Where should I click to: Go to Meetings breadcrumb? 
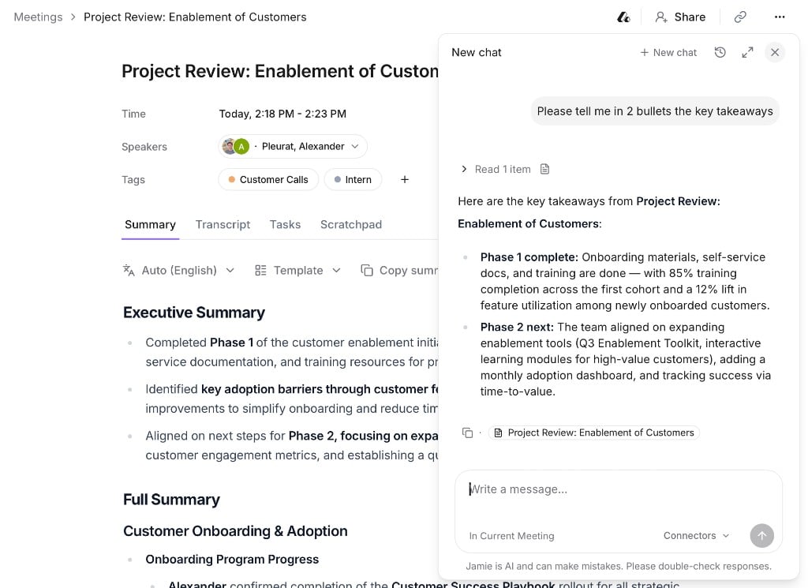click(38, 17)
